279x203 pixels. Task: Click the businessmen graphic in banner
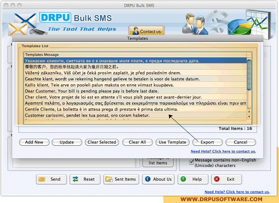click(195, 24)
